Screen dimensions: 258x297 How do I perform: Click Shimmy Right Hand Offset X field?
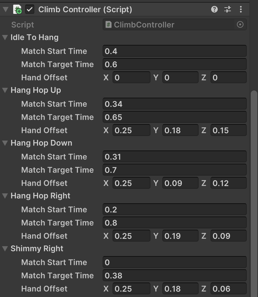click(x=131, y=289)
